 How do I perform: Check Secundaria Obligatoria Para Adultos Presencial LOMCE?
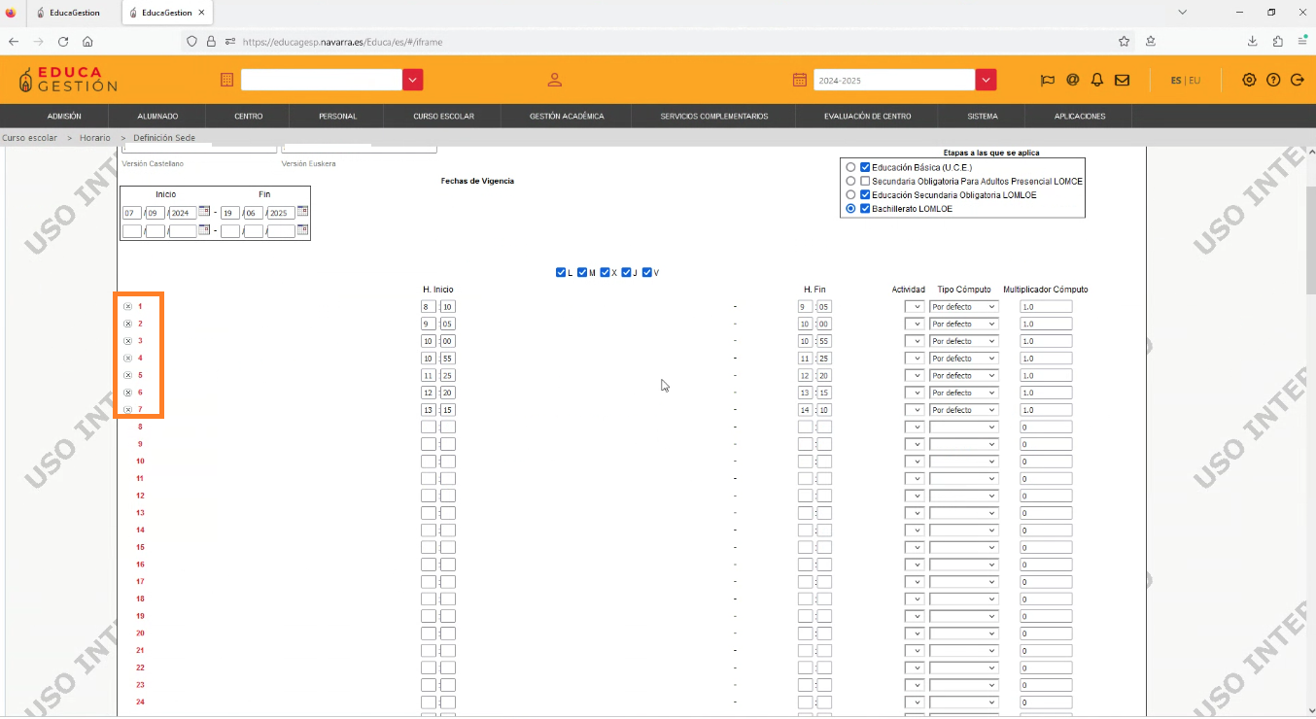(x=865, y=181)
